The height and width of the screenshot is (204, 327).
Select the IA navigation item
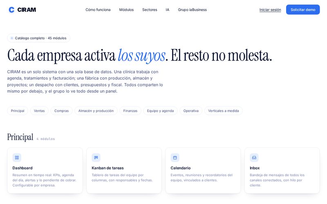[x=168, y=10]
